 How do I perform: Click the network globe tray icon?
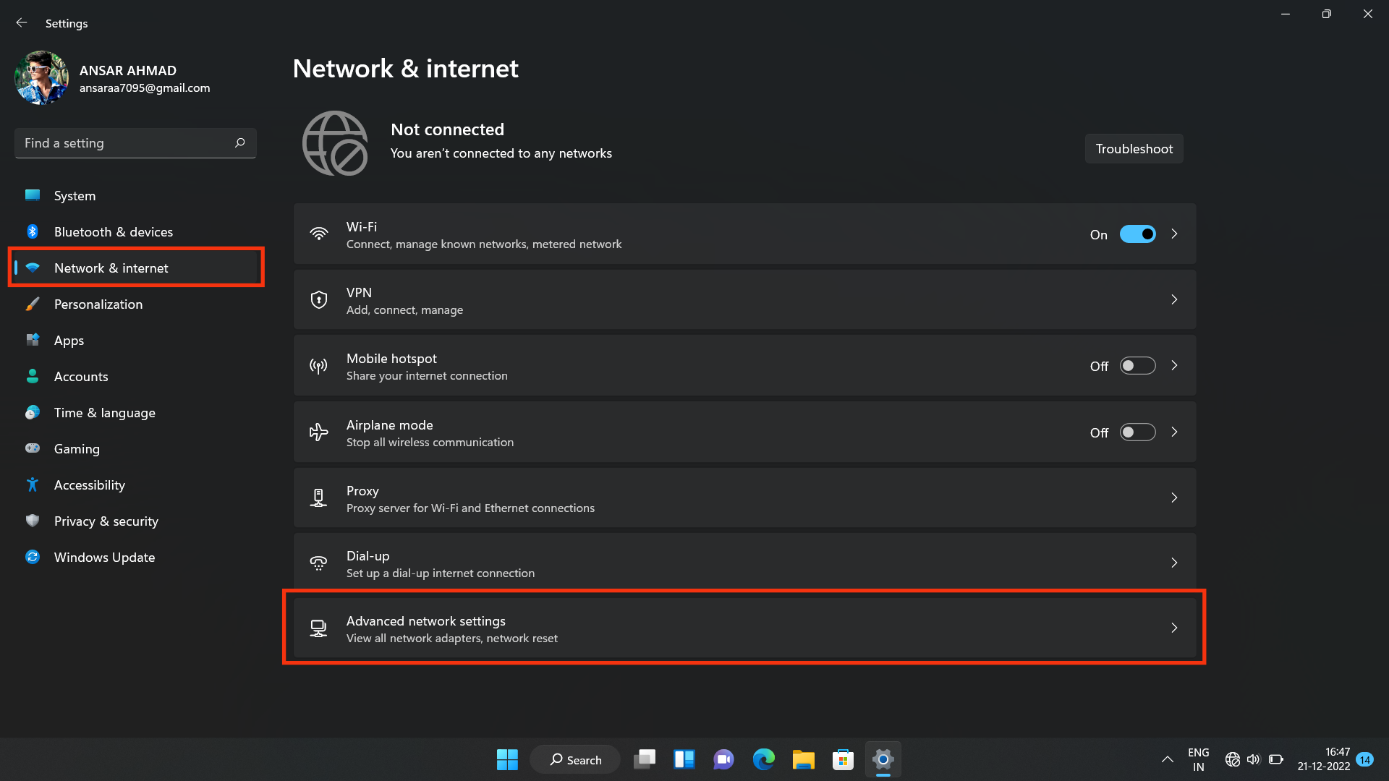[x=1233, y=759]
